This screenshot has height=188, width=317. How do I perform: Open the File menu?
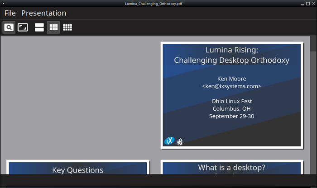tap(10, 13)
